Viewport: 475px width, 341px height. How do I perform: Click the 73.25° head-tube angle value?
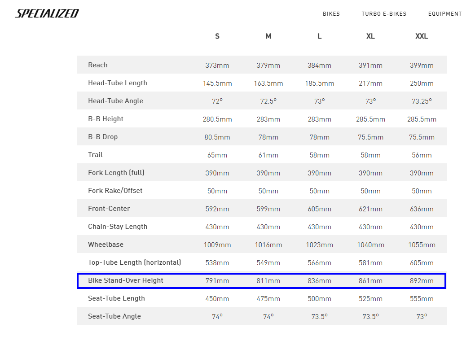422,101
